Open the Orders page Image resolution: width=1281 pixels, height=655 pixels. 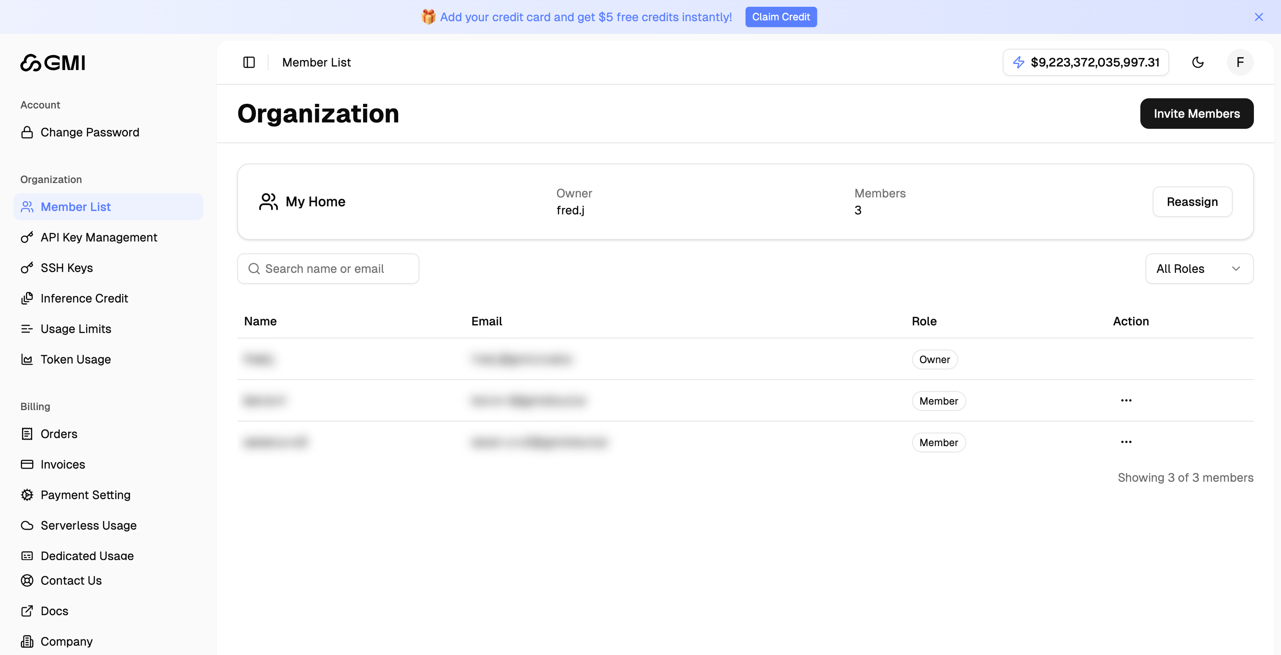tap(59, 434)
